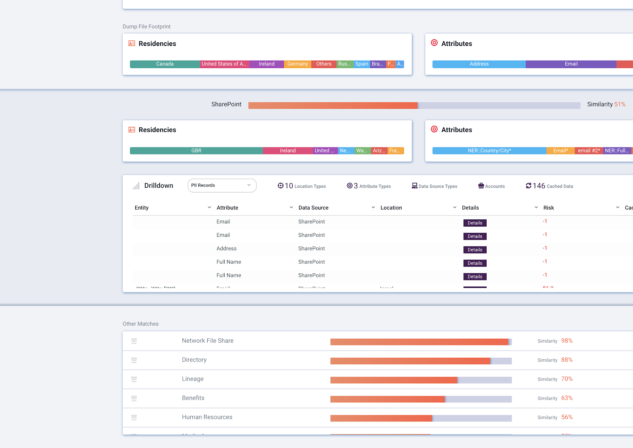The height and width of the screenshot is (448, 633).
Task: Click the Canada segment in Residencies bar
Action: 164,64
